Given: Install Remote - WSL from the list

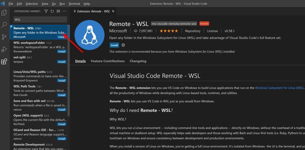Looking at the screenshot, I should tap(62, 37).
